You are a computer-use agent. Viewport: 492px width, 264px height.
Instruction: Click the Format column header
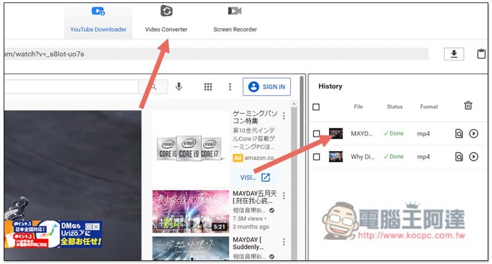(x=429, y=106)
